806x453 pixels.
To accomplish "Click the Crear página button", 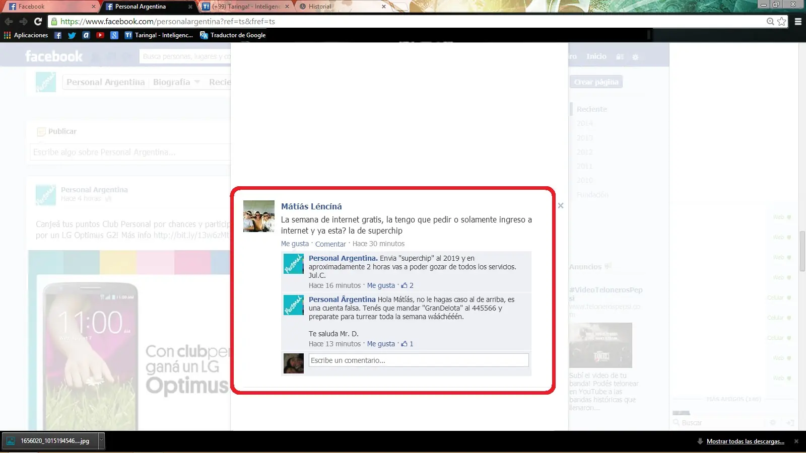I will 596,82.
